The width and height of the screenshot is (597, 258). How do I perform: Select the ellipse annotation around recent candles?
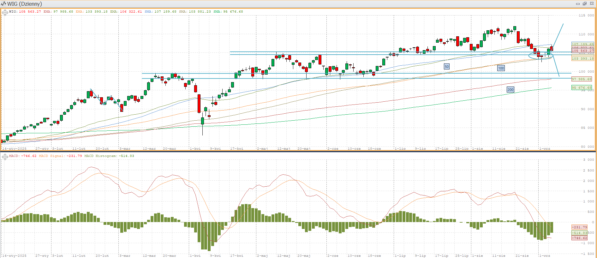point(529,56)
